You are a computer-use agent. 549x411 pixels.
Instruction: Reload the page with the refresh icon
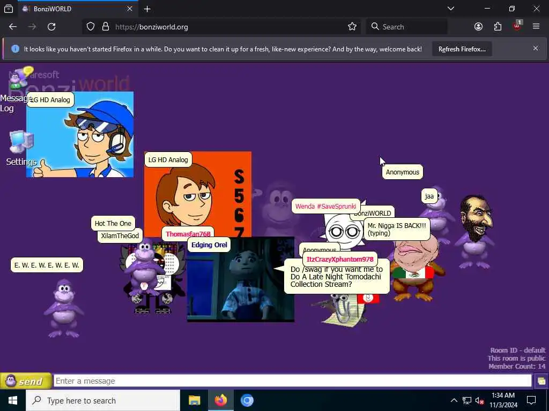[x=51, y=27]
